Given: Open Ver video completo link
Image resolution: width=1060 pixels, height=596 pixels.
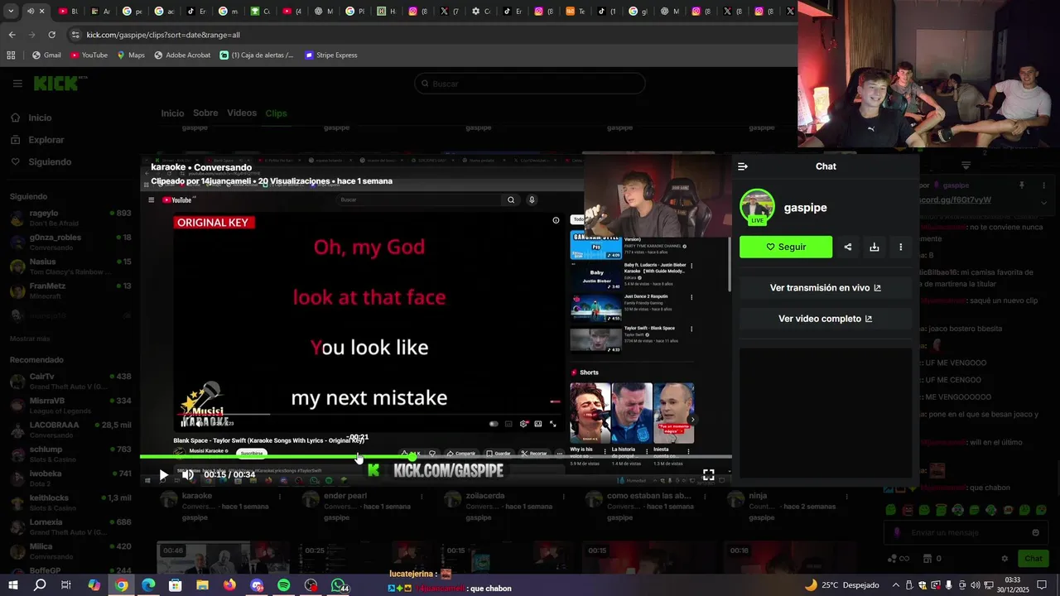Looking at the screenshot, I should [826, 319].
